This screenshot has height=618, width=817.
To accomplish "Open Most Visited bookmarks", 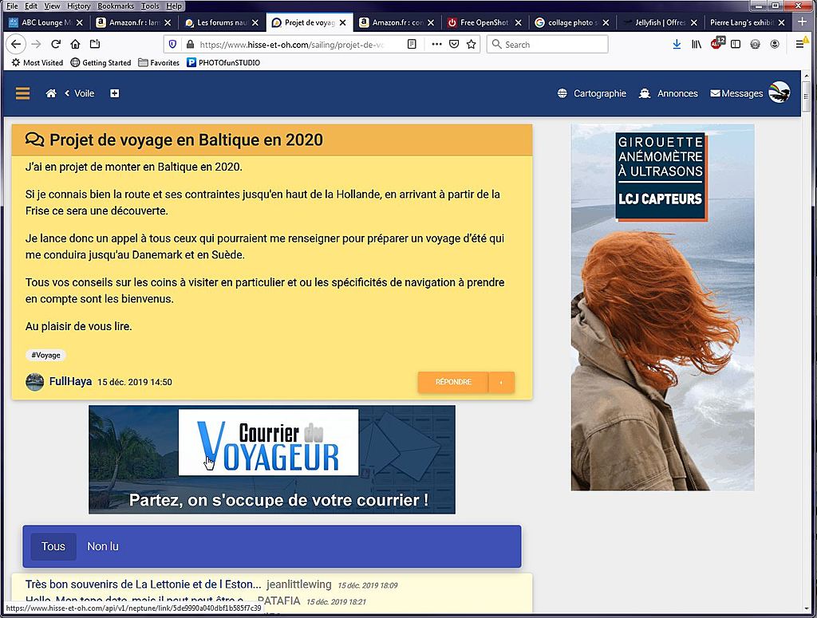I will 37,62.
